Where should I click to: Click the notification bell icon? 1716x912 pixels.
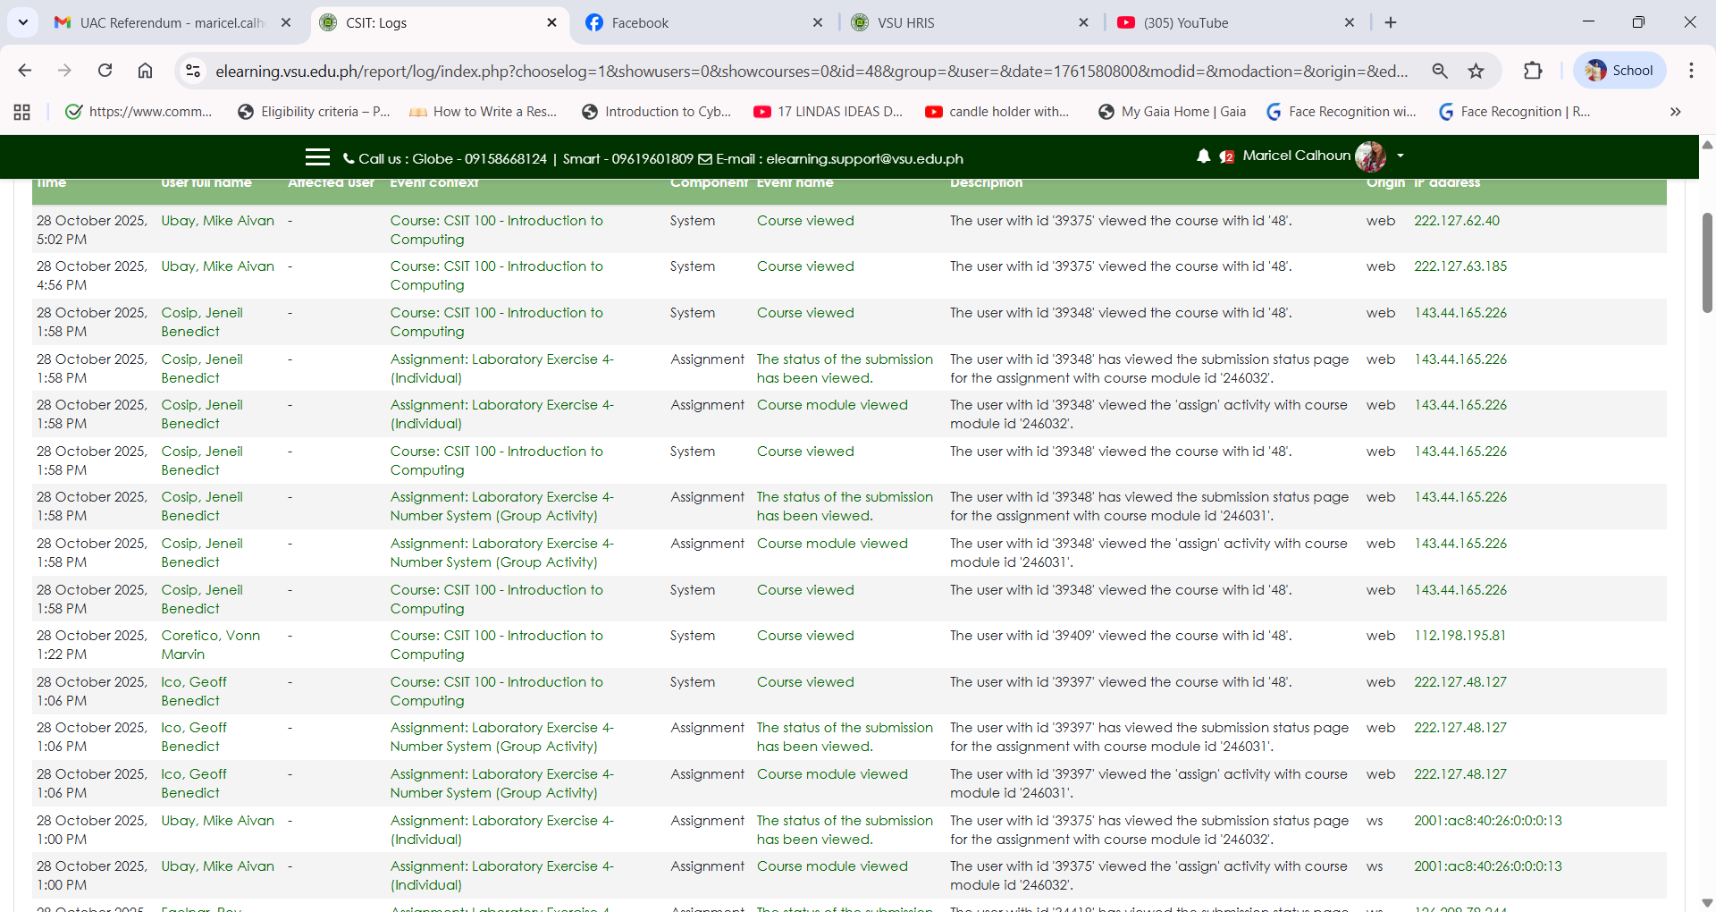point(1203,156)
